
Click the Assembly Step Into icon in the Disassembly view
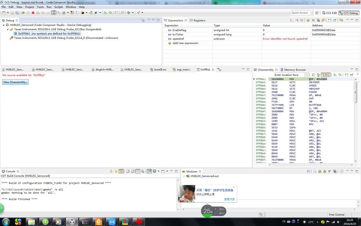click(x=335, y=75)
